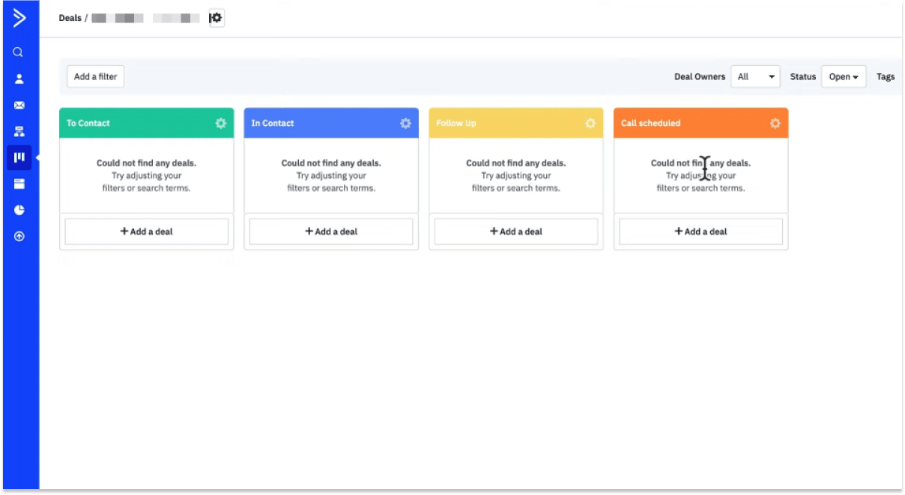Click Add a filter

tap(95, 76)
